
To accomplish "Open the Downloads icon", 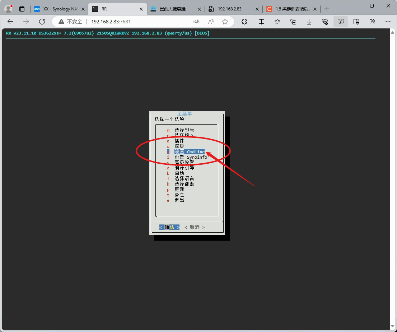I will click(309, 22).
